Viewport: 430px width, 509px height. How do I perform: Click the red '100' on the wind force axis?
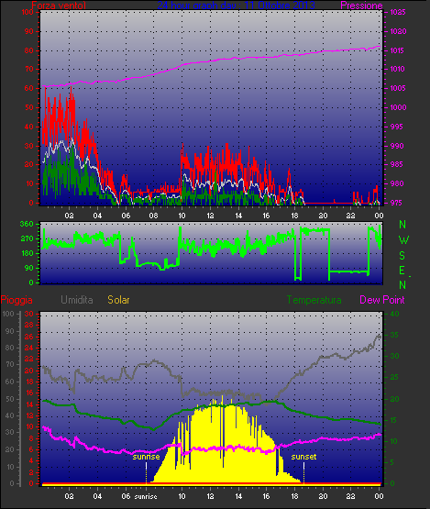28,12
